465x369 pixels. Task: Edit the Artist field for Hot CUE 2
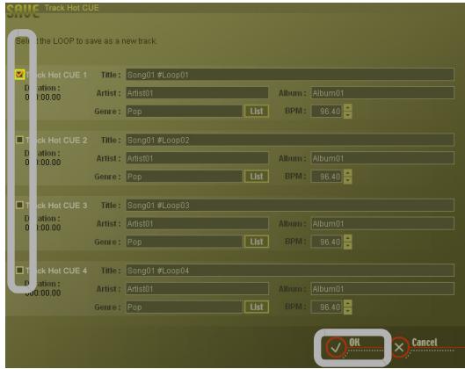[x=197, y=158]
